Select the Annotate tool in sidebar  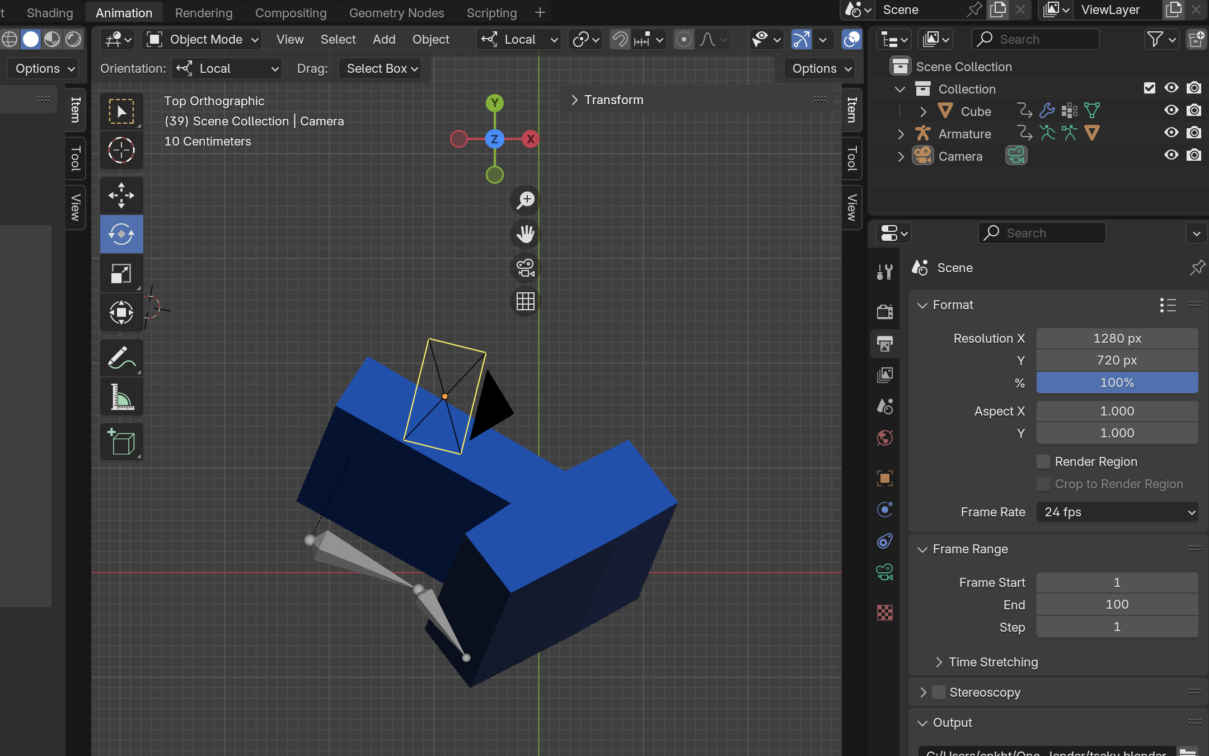pyautogui.click(x=121, y=357)
